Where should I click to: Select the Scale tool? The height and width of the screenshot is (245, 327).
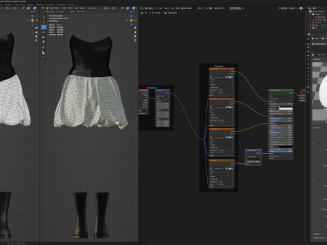(x=44, y=37)
